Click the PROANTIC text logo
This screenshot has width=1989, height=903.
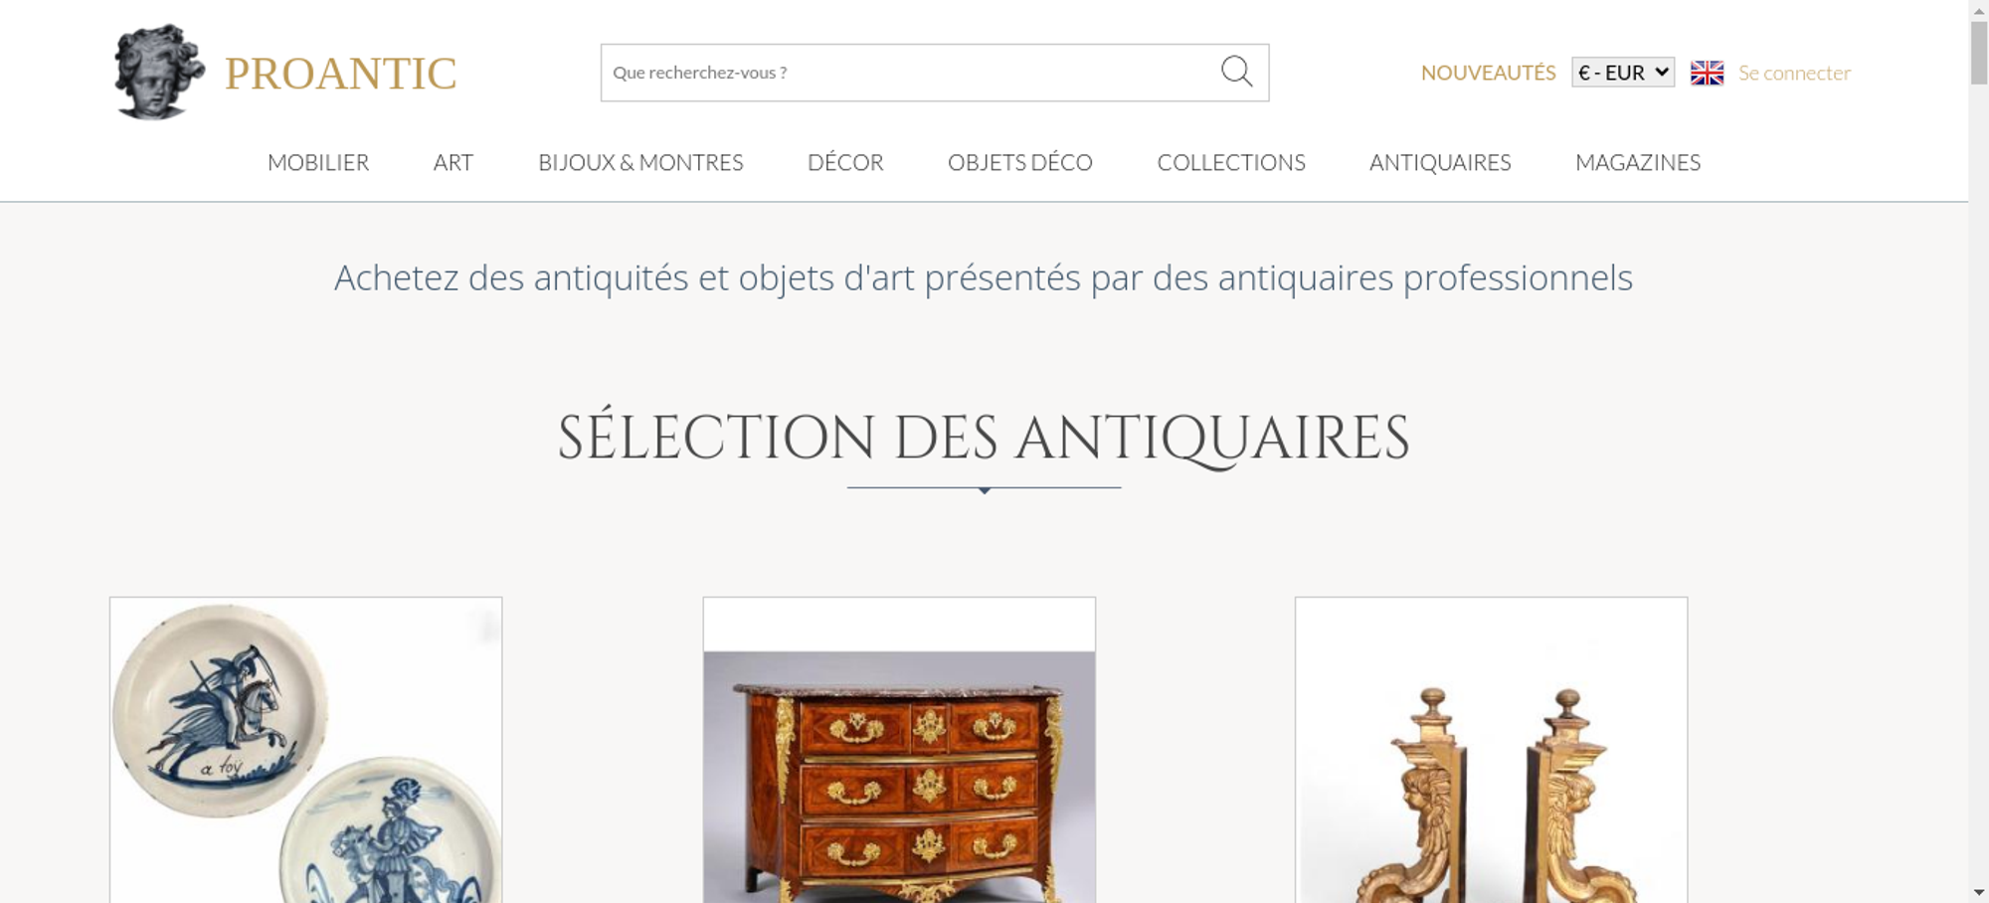click(340, 74)
